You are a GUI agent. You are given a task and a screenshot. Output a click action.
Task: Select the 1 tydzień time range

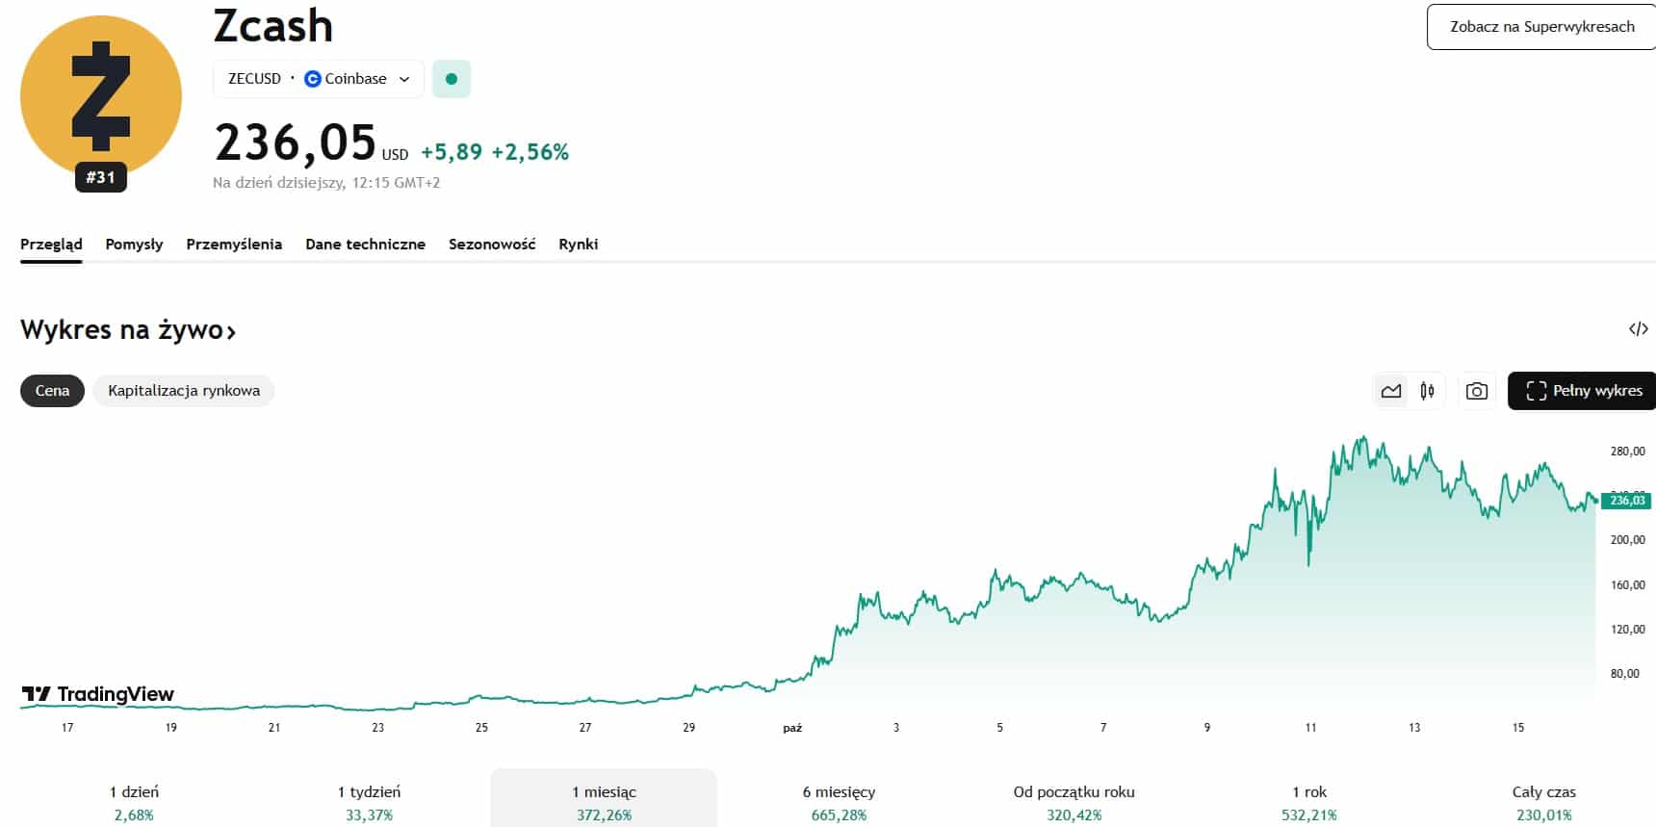369,802
